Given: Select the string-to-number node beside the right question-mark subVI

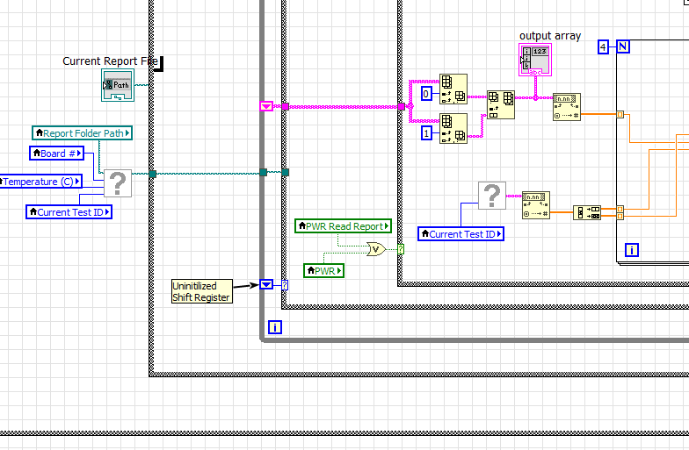Looking at the screenshot, I should pyautogui.click(x=536, y=205).
